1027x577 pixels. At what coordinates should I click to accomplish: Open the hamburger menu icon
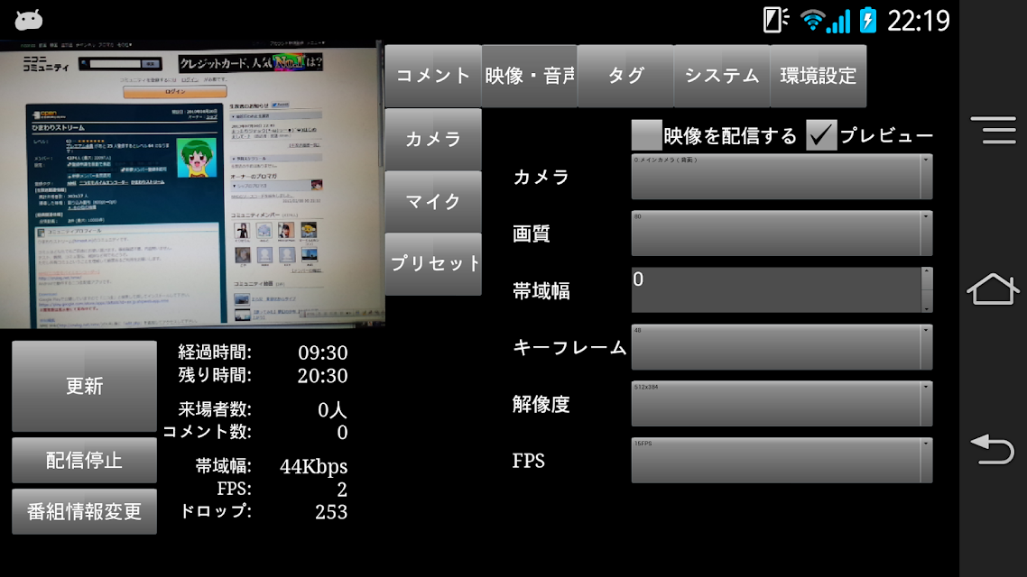994,130
